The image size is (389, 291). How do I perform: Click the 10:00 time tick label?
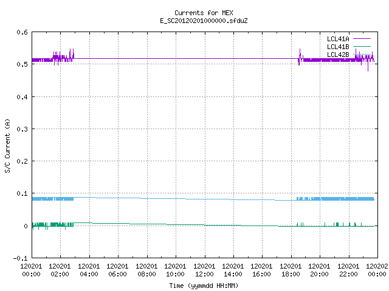coord(175,274)
